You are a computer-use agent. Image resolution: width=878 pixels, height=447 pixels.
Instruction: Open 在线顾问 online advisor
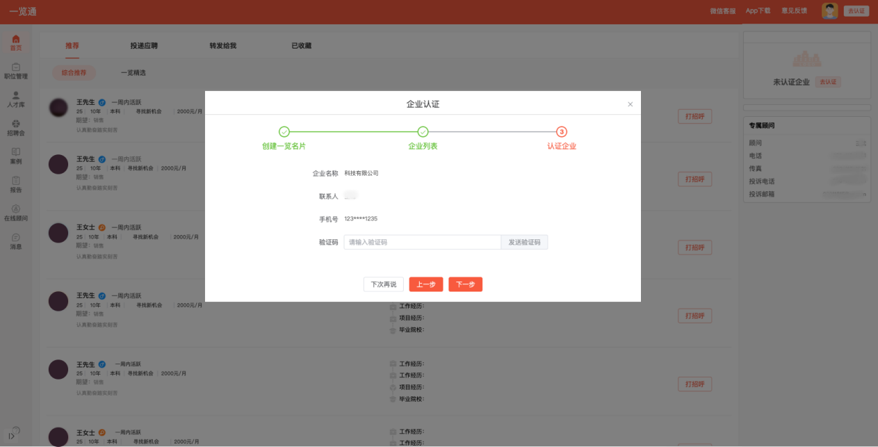[15, 213]
